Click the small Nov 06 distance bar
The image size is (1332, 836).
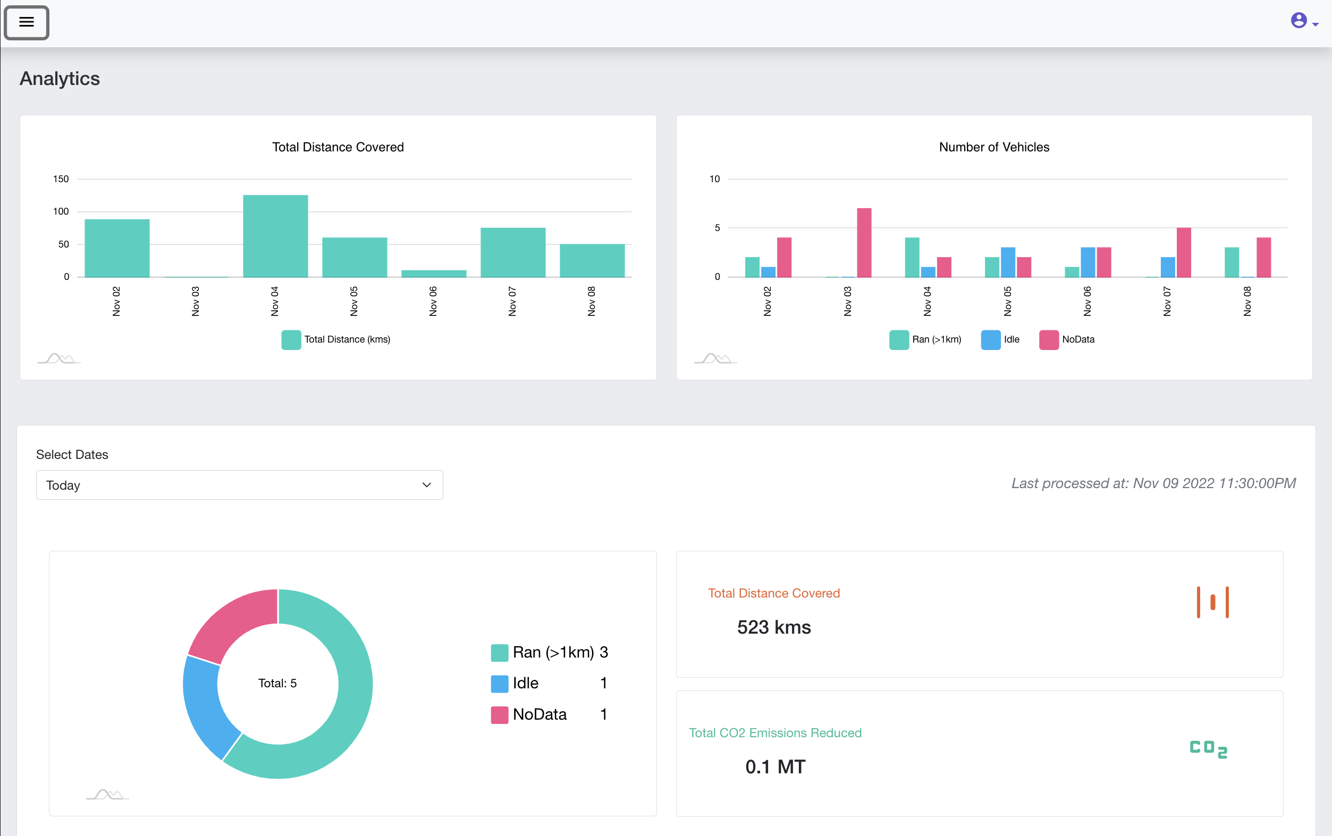tap(434, 274)
